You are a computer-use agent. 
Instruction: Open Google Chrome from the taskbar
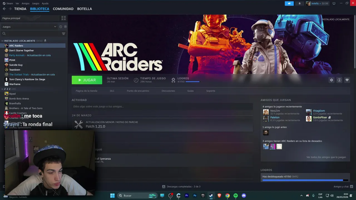(228, 196)
